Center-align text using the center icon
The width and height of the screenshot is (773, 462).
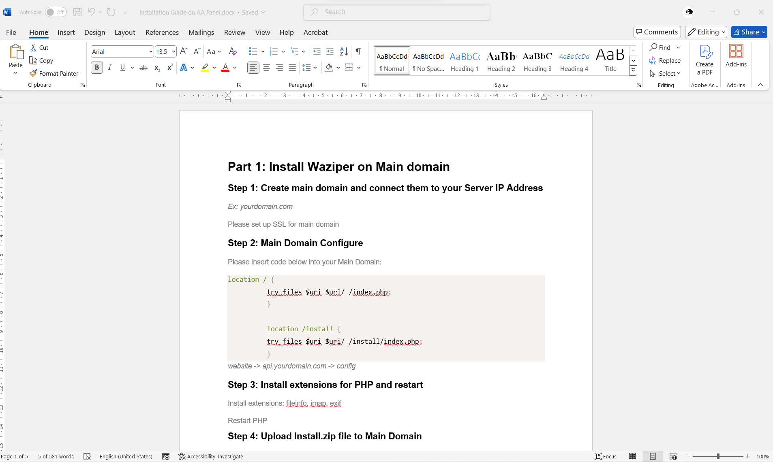pos(266,68)
